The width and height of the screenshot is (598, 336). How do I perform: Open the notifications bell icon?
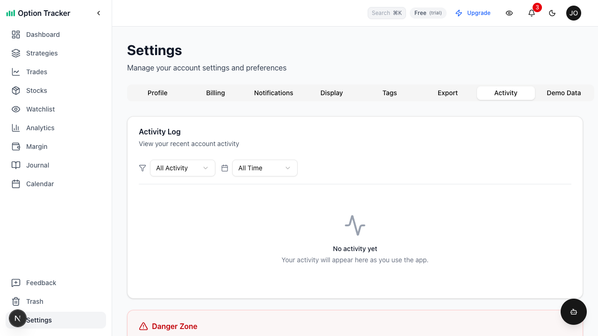[x=532, y=13]
